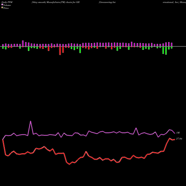This screenshot has height=186, width=186.
Task: Click the Volume legend color swatch
Action: [x=2, y=4]
